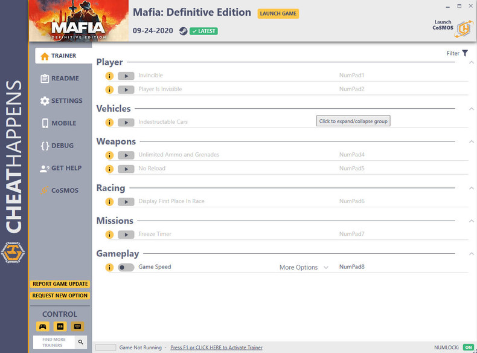Activate Indestructable Cars play button

coord(126,123)
